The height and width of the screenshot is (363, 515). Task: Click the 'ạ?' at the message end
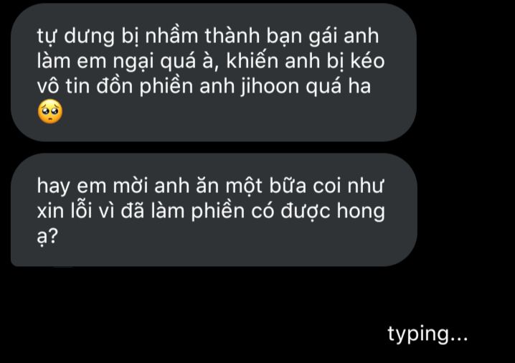click(x=47, y=237)
